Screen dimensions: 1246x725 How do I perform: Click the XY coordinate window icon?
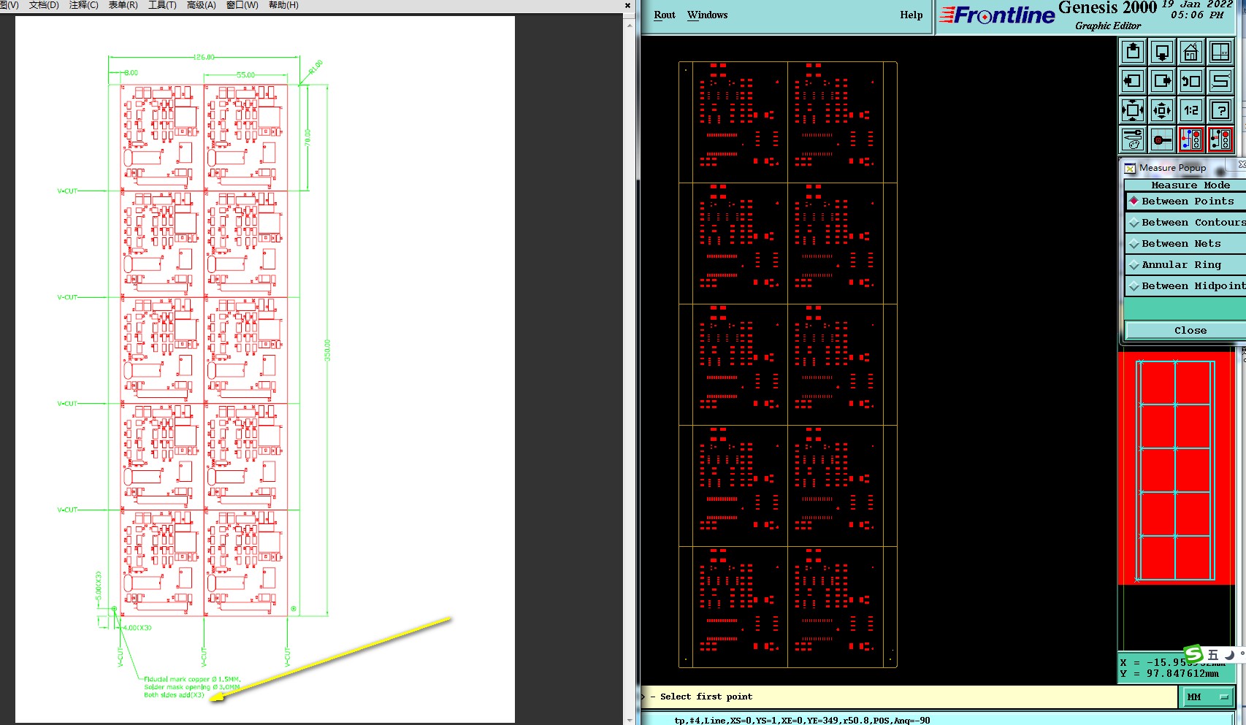coord(1220,52)
